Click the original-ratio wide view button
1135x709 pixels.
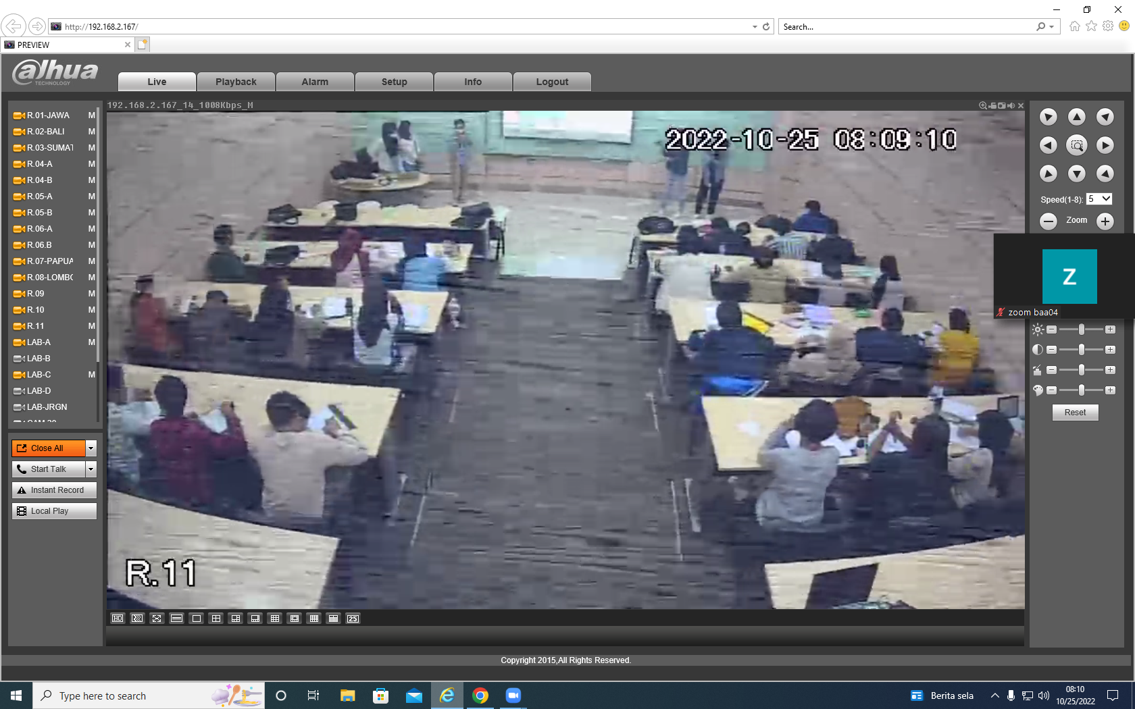pyautogui.click(x=176, y=619)
